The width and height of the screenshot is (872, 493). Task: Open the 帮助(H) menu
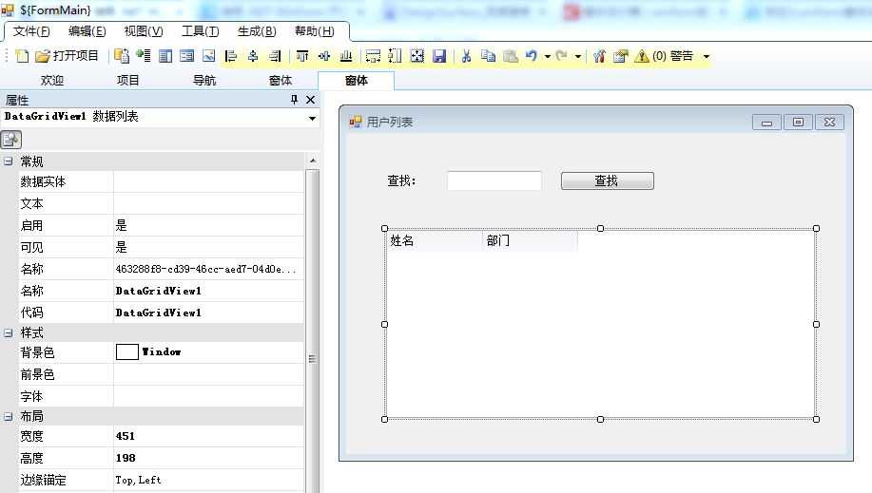[314, 31]
